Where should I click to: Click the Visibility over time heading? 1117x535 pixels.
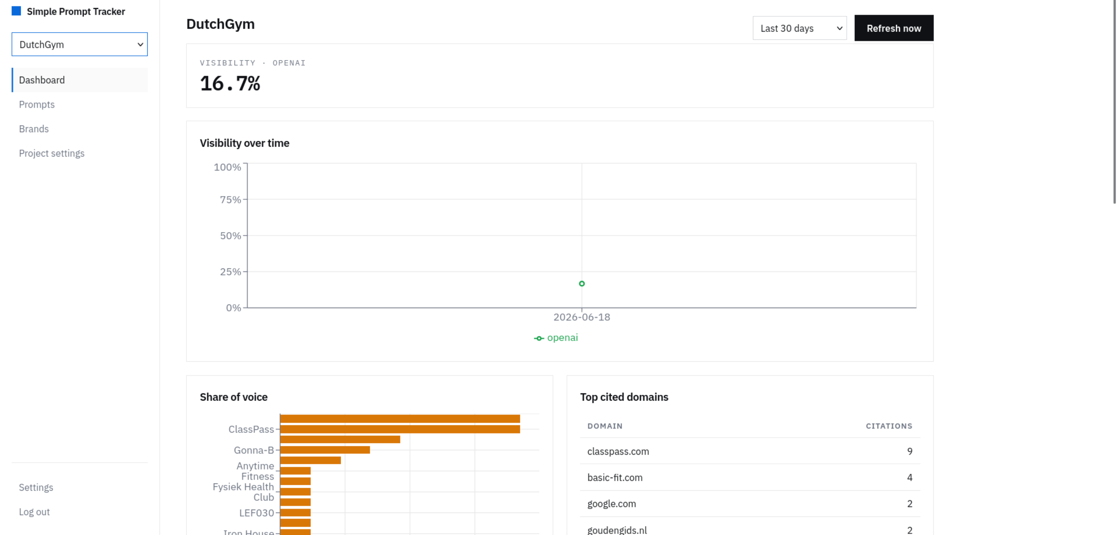point(245,143)
